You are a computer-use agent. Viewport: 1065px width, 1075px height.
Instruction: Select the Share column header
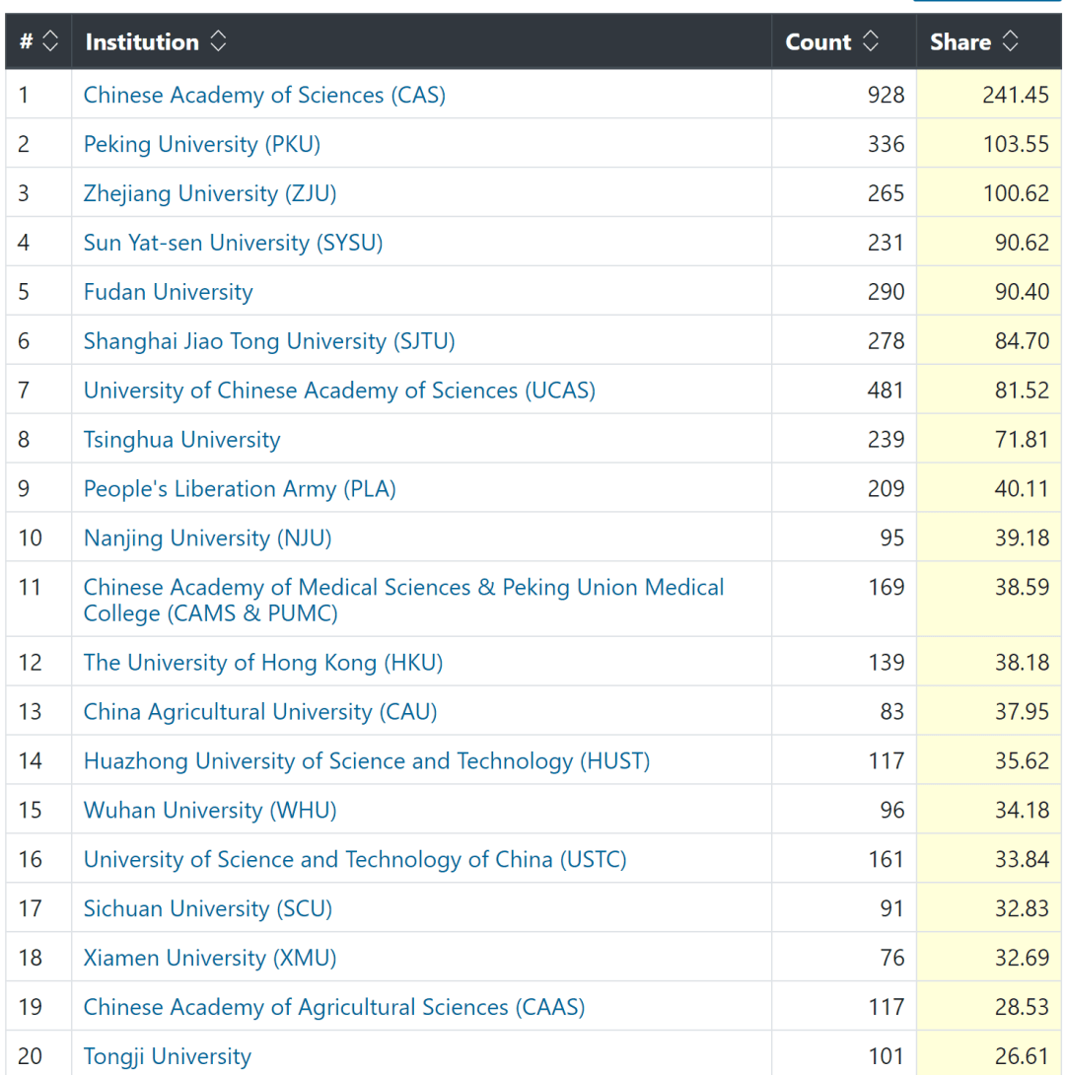(989, 41)
